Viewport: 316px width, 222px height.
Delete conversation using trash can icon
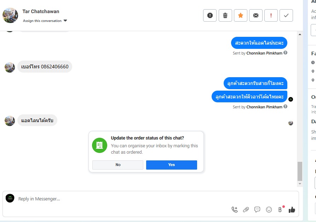tap(225, 15)
